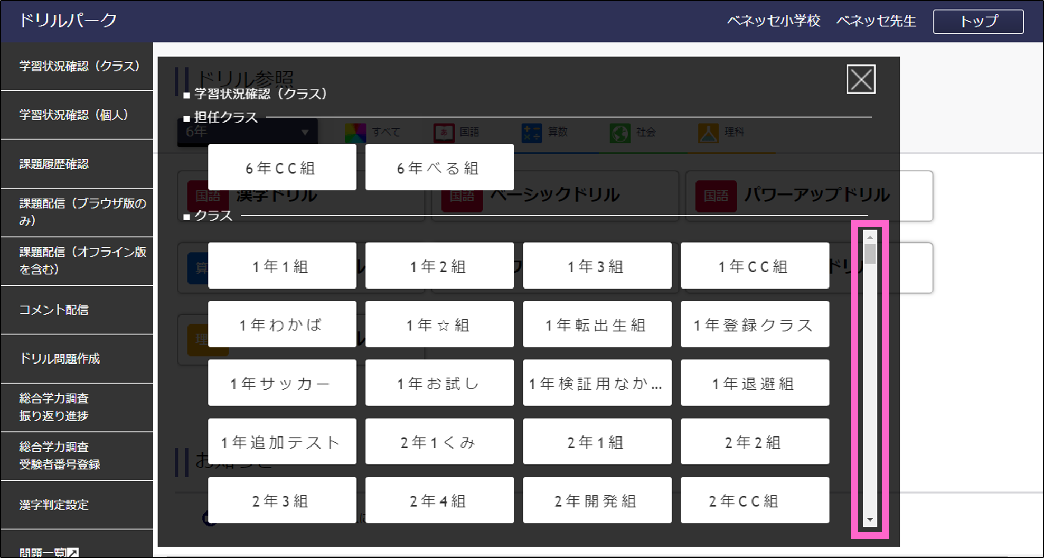Select class 2年開発組
1044x558 pixels.
tap(597, 500)
